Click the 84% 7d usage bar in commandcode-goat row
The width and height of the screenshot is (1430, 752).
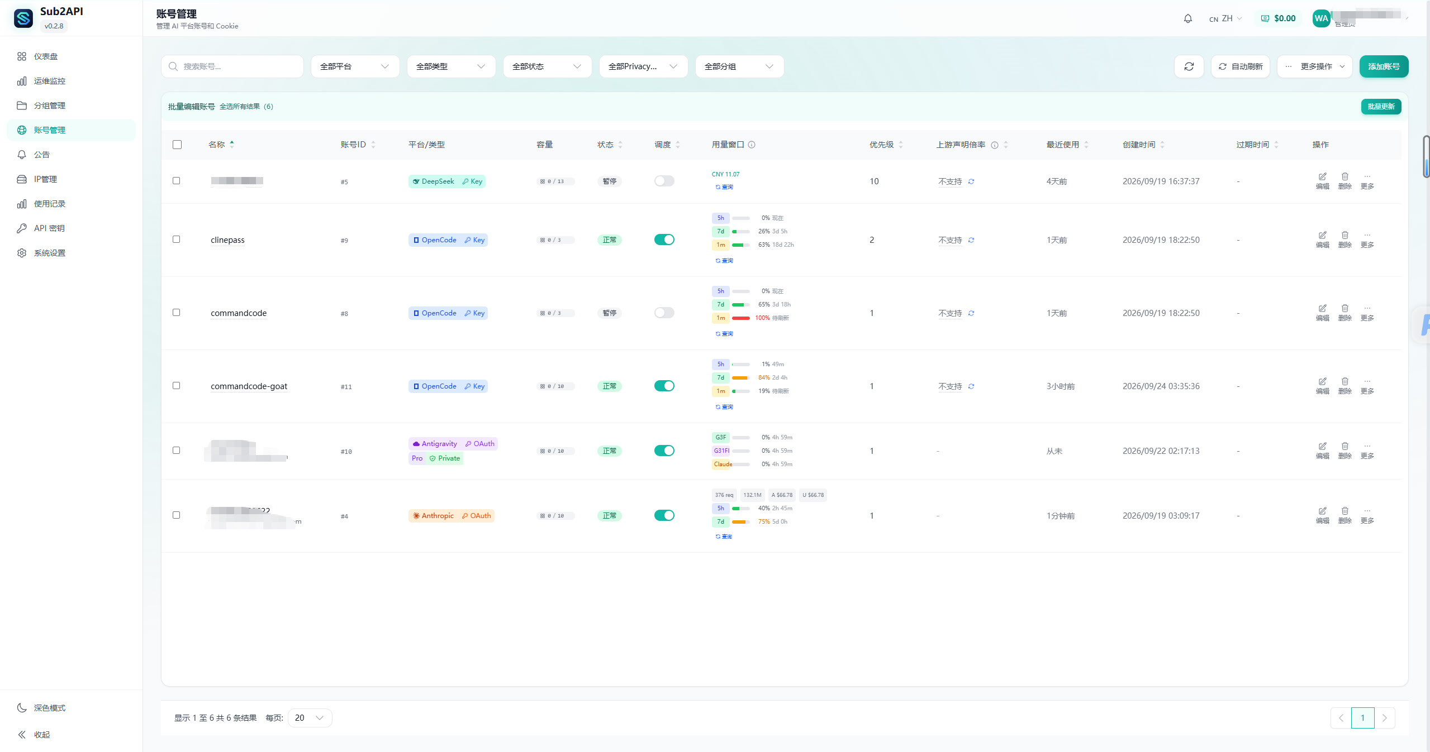coord(741,378)
